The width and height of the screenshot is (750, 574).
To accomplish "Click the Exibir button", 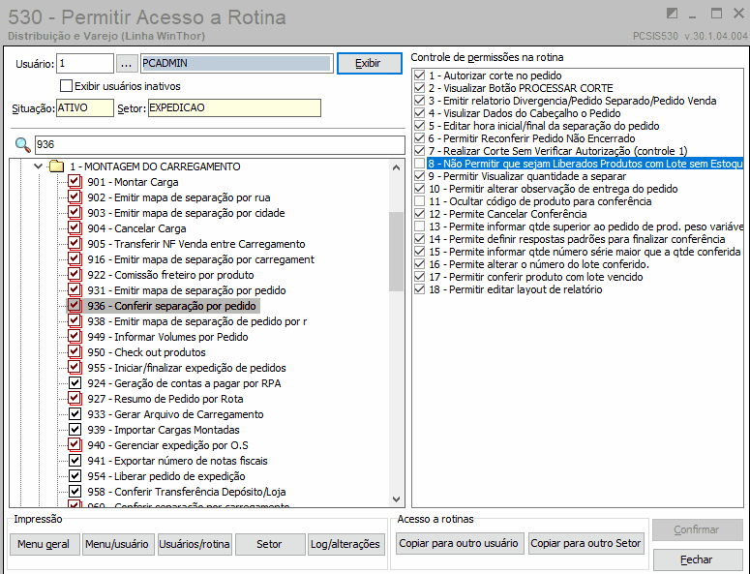I will pyautogui.click(x=370, y=64).
